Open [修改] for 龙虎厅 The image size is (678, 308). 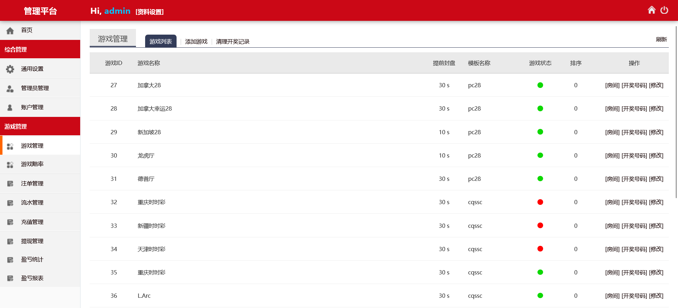[x=656, y=155]
